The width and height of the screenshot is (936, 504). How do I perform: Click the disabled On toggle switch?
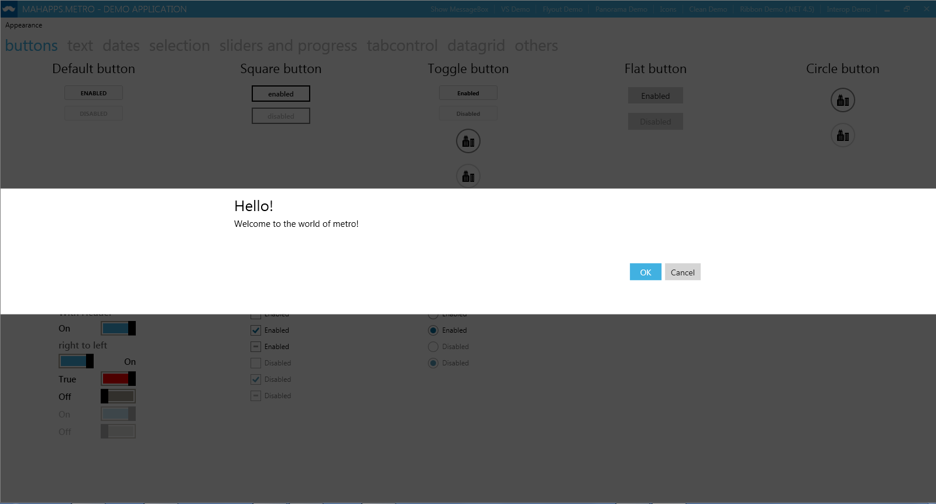tap(118, 414)
